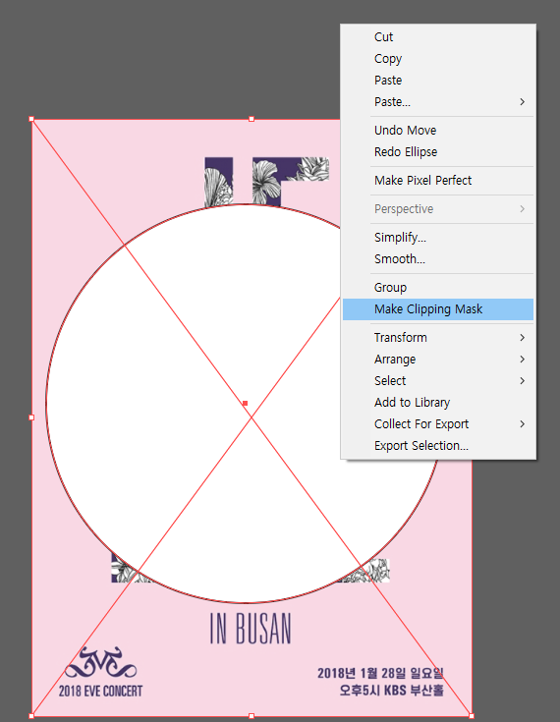This screenshot has height=722, width=560.
Task: Click the IN BUSAN text
Action: pyautogui.click(x=251, y=629)
